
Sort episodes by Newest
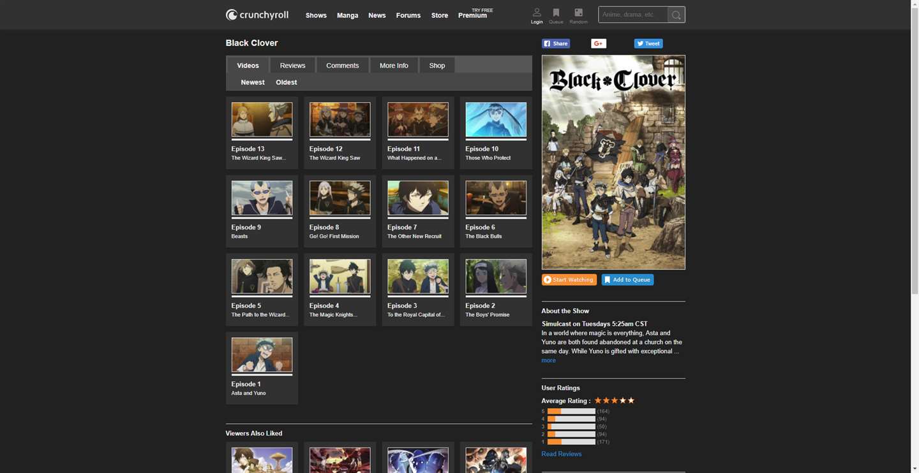point(253,82)
